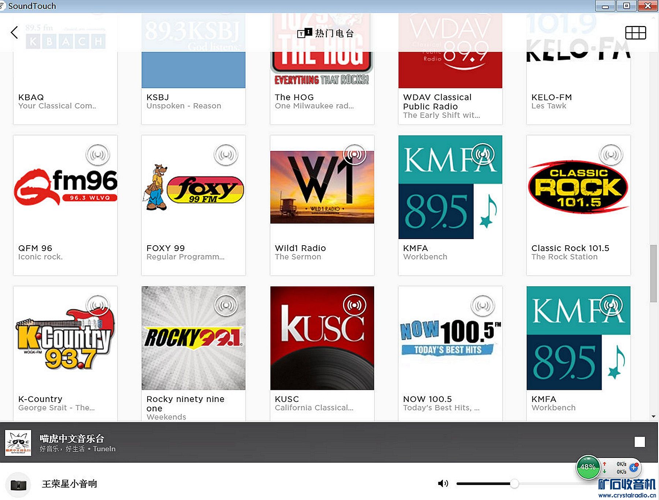Click the KUSC station name
Viewport: 659px width, 500px height.
point(287,399)
